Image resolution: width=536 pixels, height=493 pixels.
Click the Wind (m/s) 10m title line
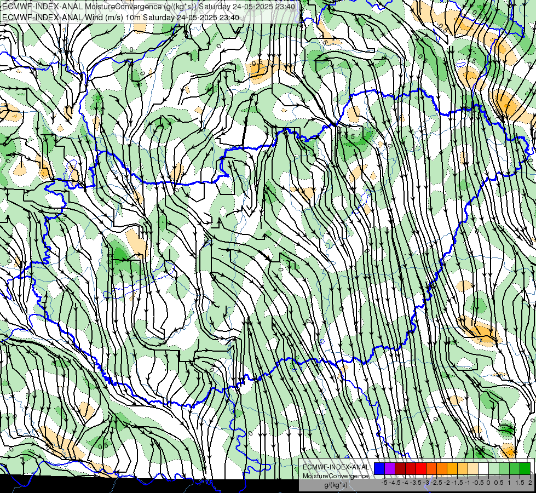coord(120,18)
